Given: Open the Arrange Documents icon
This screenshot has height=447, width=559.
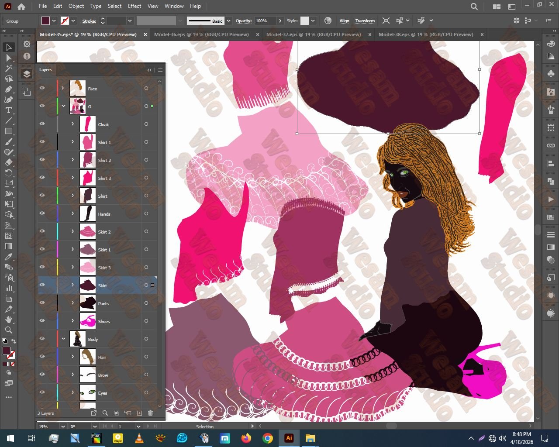Looking at the screenshot, I should click(497, 7).
